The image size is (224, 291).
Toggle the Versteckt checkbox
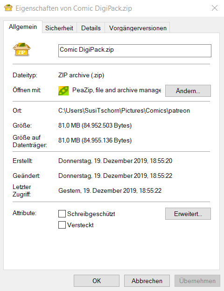pos(62,225)
